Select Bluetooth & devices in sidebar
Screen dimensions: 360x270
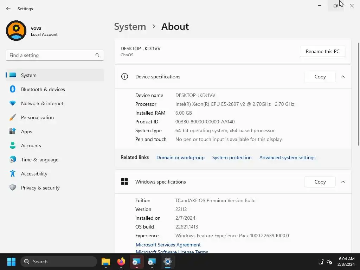tap(43, 89)
